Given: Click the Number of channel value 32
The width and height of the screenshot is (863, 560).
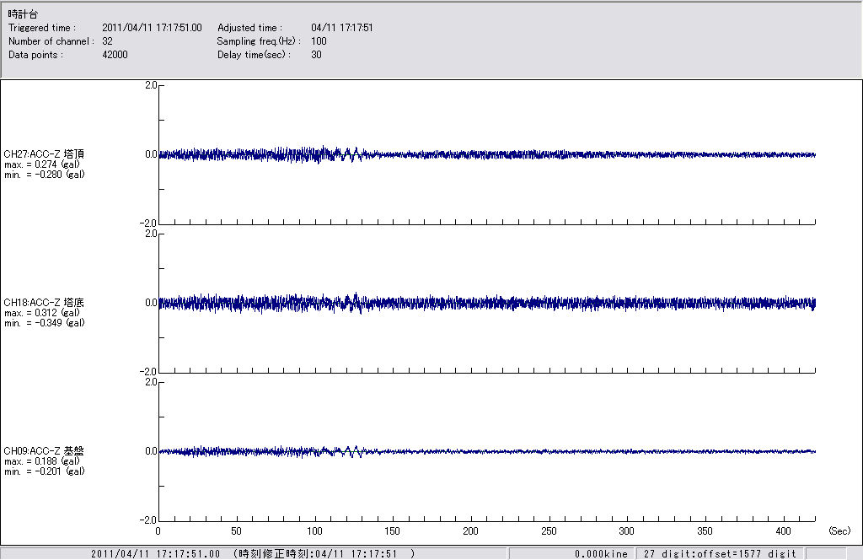Looking at the screenshot, I should coord(107,41).
